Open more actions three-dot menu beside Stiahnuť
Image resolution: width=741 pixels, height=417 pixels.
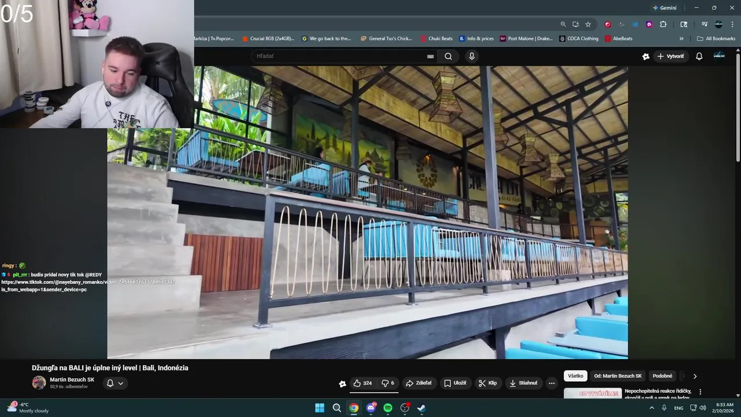pyautogui.click(x=552, y=383)
